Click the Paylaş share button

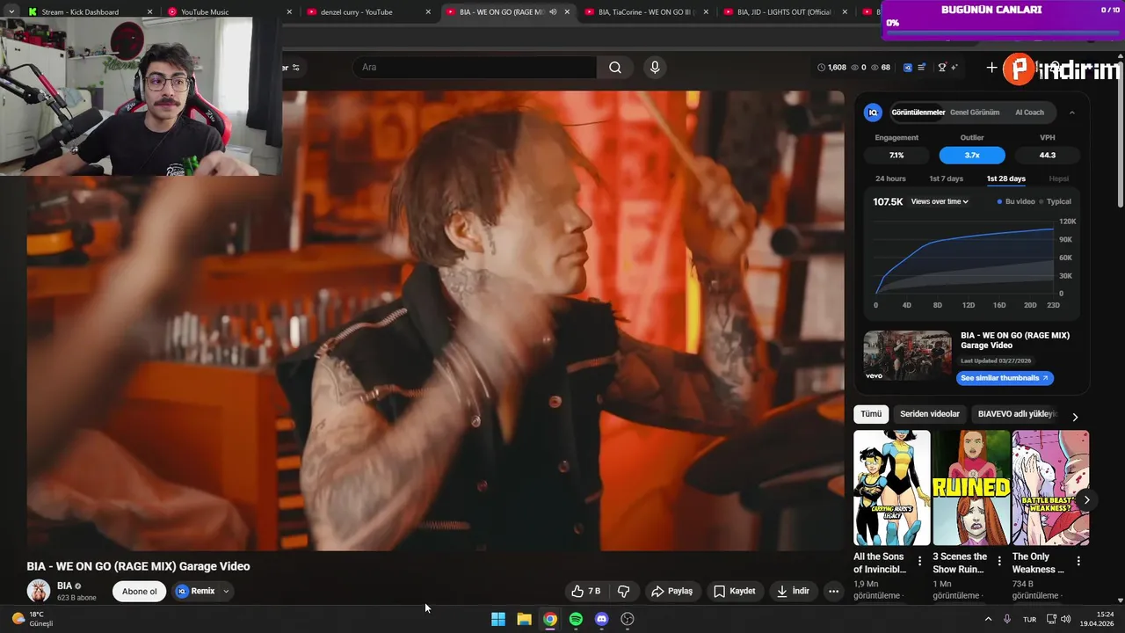(672, 591)
